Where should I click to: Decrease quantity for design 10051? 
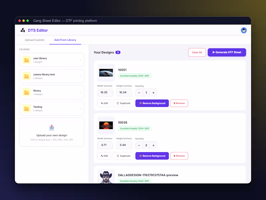click(x=139, y=93)
